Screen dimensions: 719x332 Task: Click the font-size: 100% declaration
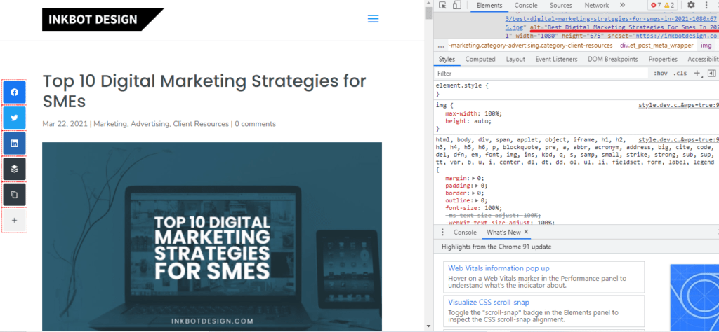pyautogui.click(x=468, y=207)
